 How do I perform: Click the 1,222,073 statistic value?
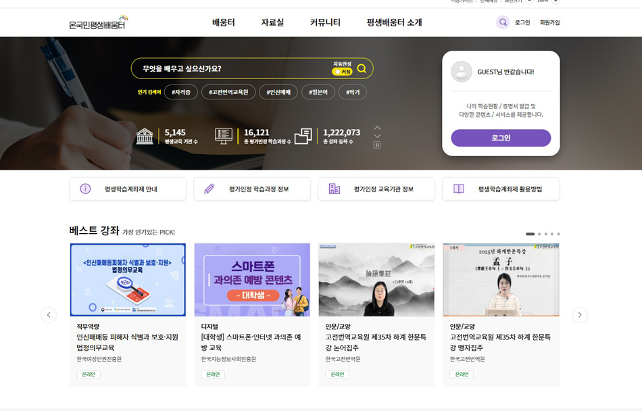coord(342,132)
